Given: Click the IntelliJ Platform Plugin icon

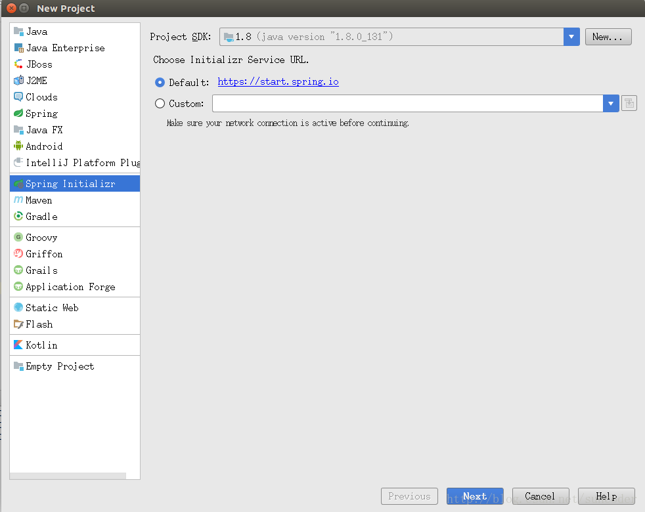Looking at the screenshot, I should (x=18, y=162).
